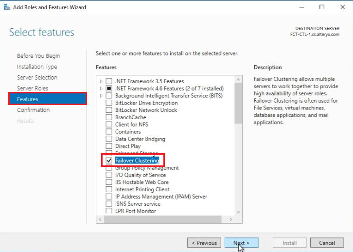Tick the IIS Hostable Web Core checkbox

pyautogui.click(x=109, y=182)
